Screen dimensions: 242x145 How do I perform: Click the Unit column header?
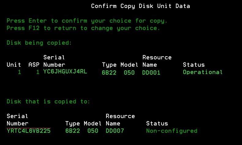(x=14, y=65)
